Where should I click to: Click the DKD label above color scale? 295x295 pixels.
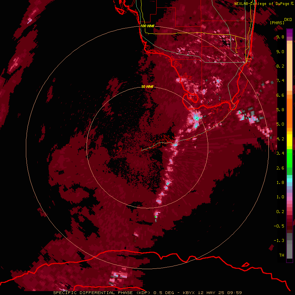[x=288, y=20]
